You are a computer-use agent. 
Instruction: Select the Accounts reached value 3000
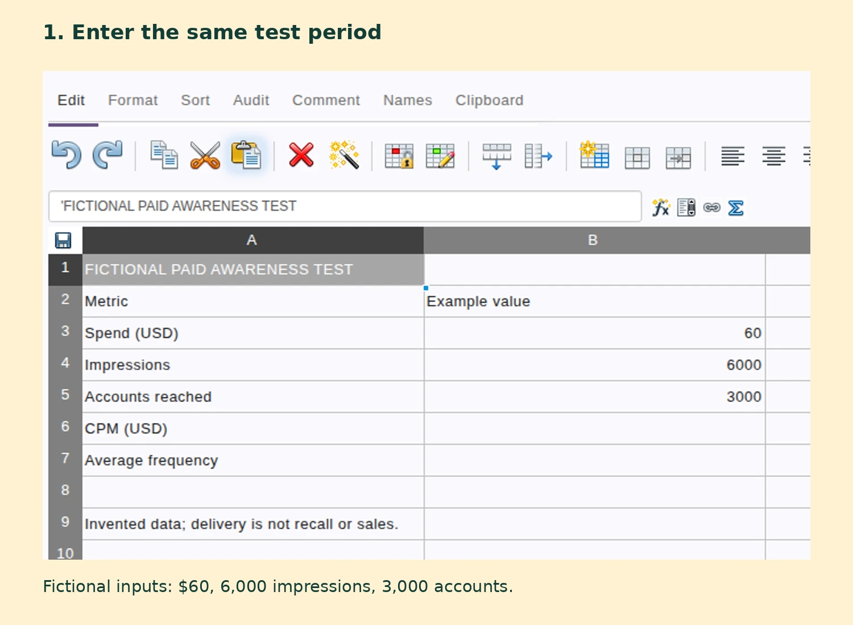pos(595,397)
